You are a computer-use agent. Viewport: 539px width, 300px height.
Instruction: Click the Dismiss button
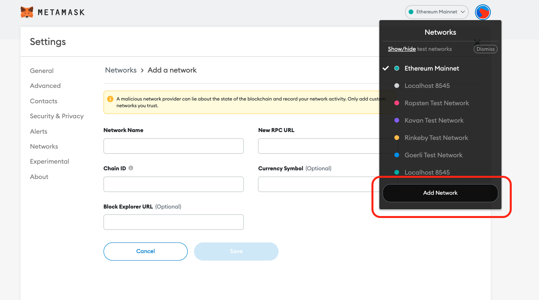486,49
